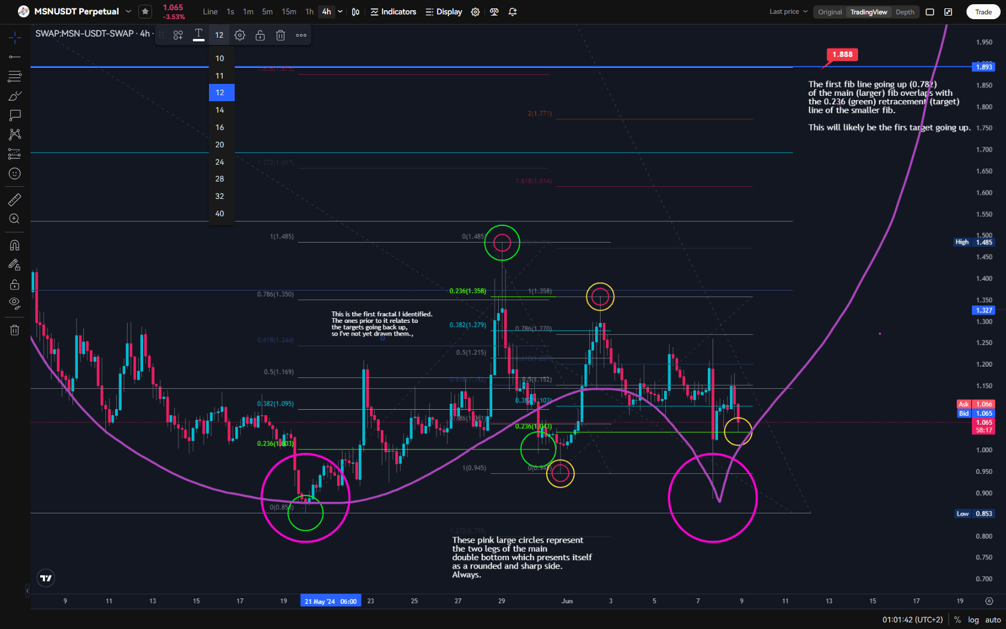Choose font size 32

click(221, 196)
